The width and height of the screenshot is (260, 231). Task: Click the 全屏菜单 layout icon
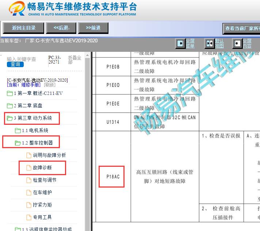click(180, 43)
